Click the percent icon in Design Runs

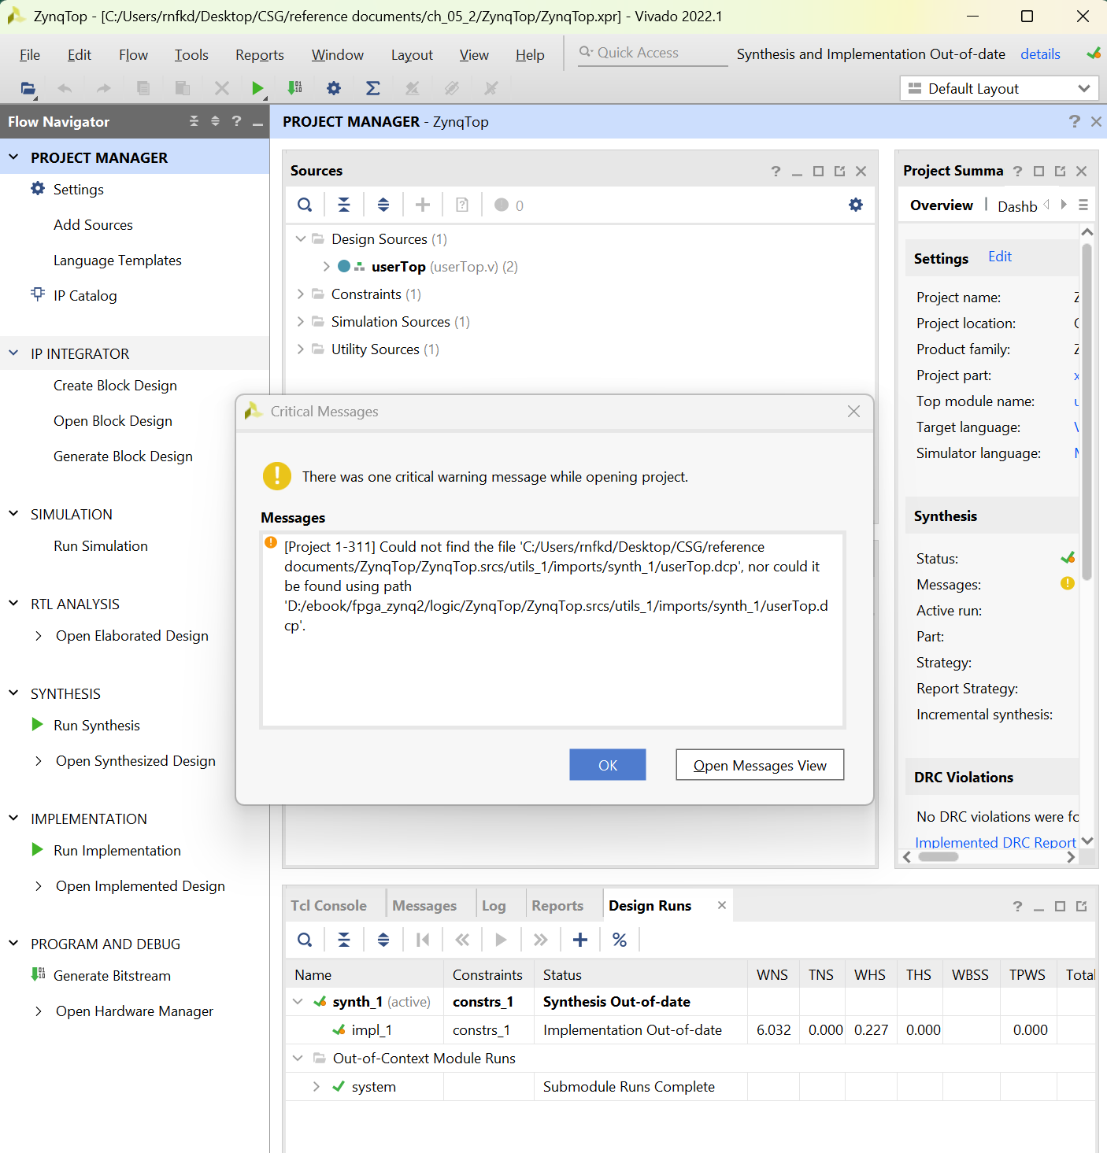620,940
